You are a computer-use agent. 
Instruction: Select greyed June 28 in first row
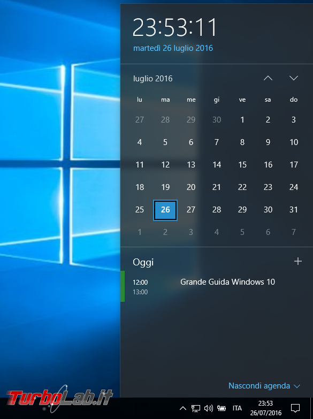[165, 120]
